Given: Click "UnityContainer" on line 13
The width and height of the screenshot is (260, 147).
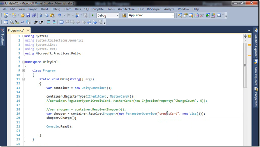Looking at the screenshot, I should click(94, 88).
